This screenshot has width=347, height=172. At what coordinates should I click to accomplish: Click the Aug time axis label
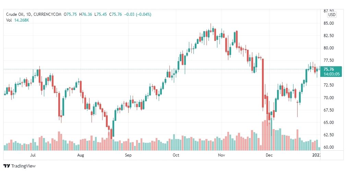click(81, 155)
